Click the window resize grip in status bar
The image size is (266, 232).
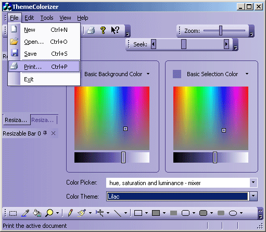point(260,226)
